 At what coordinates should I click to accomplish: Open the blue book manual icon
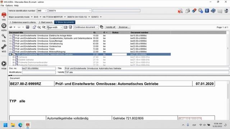click(213, 11)
